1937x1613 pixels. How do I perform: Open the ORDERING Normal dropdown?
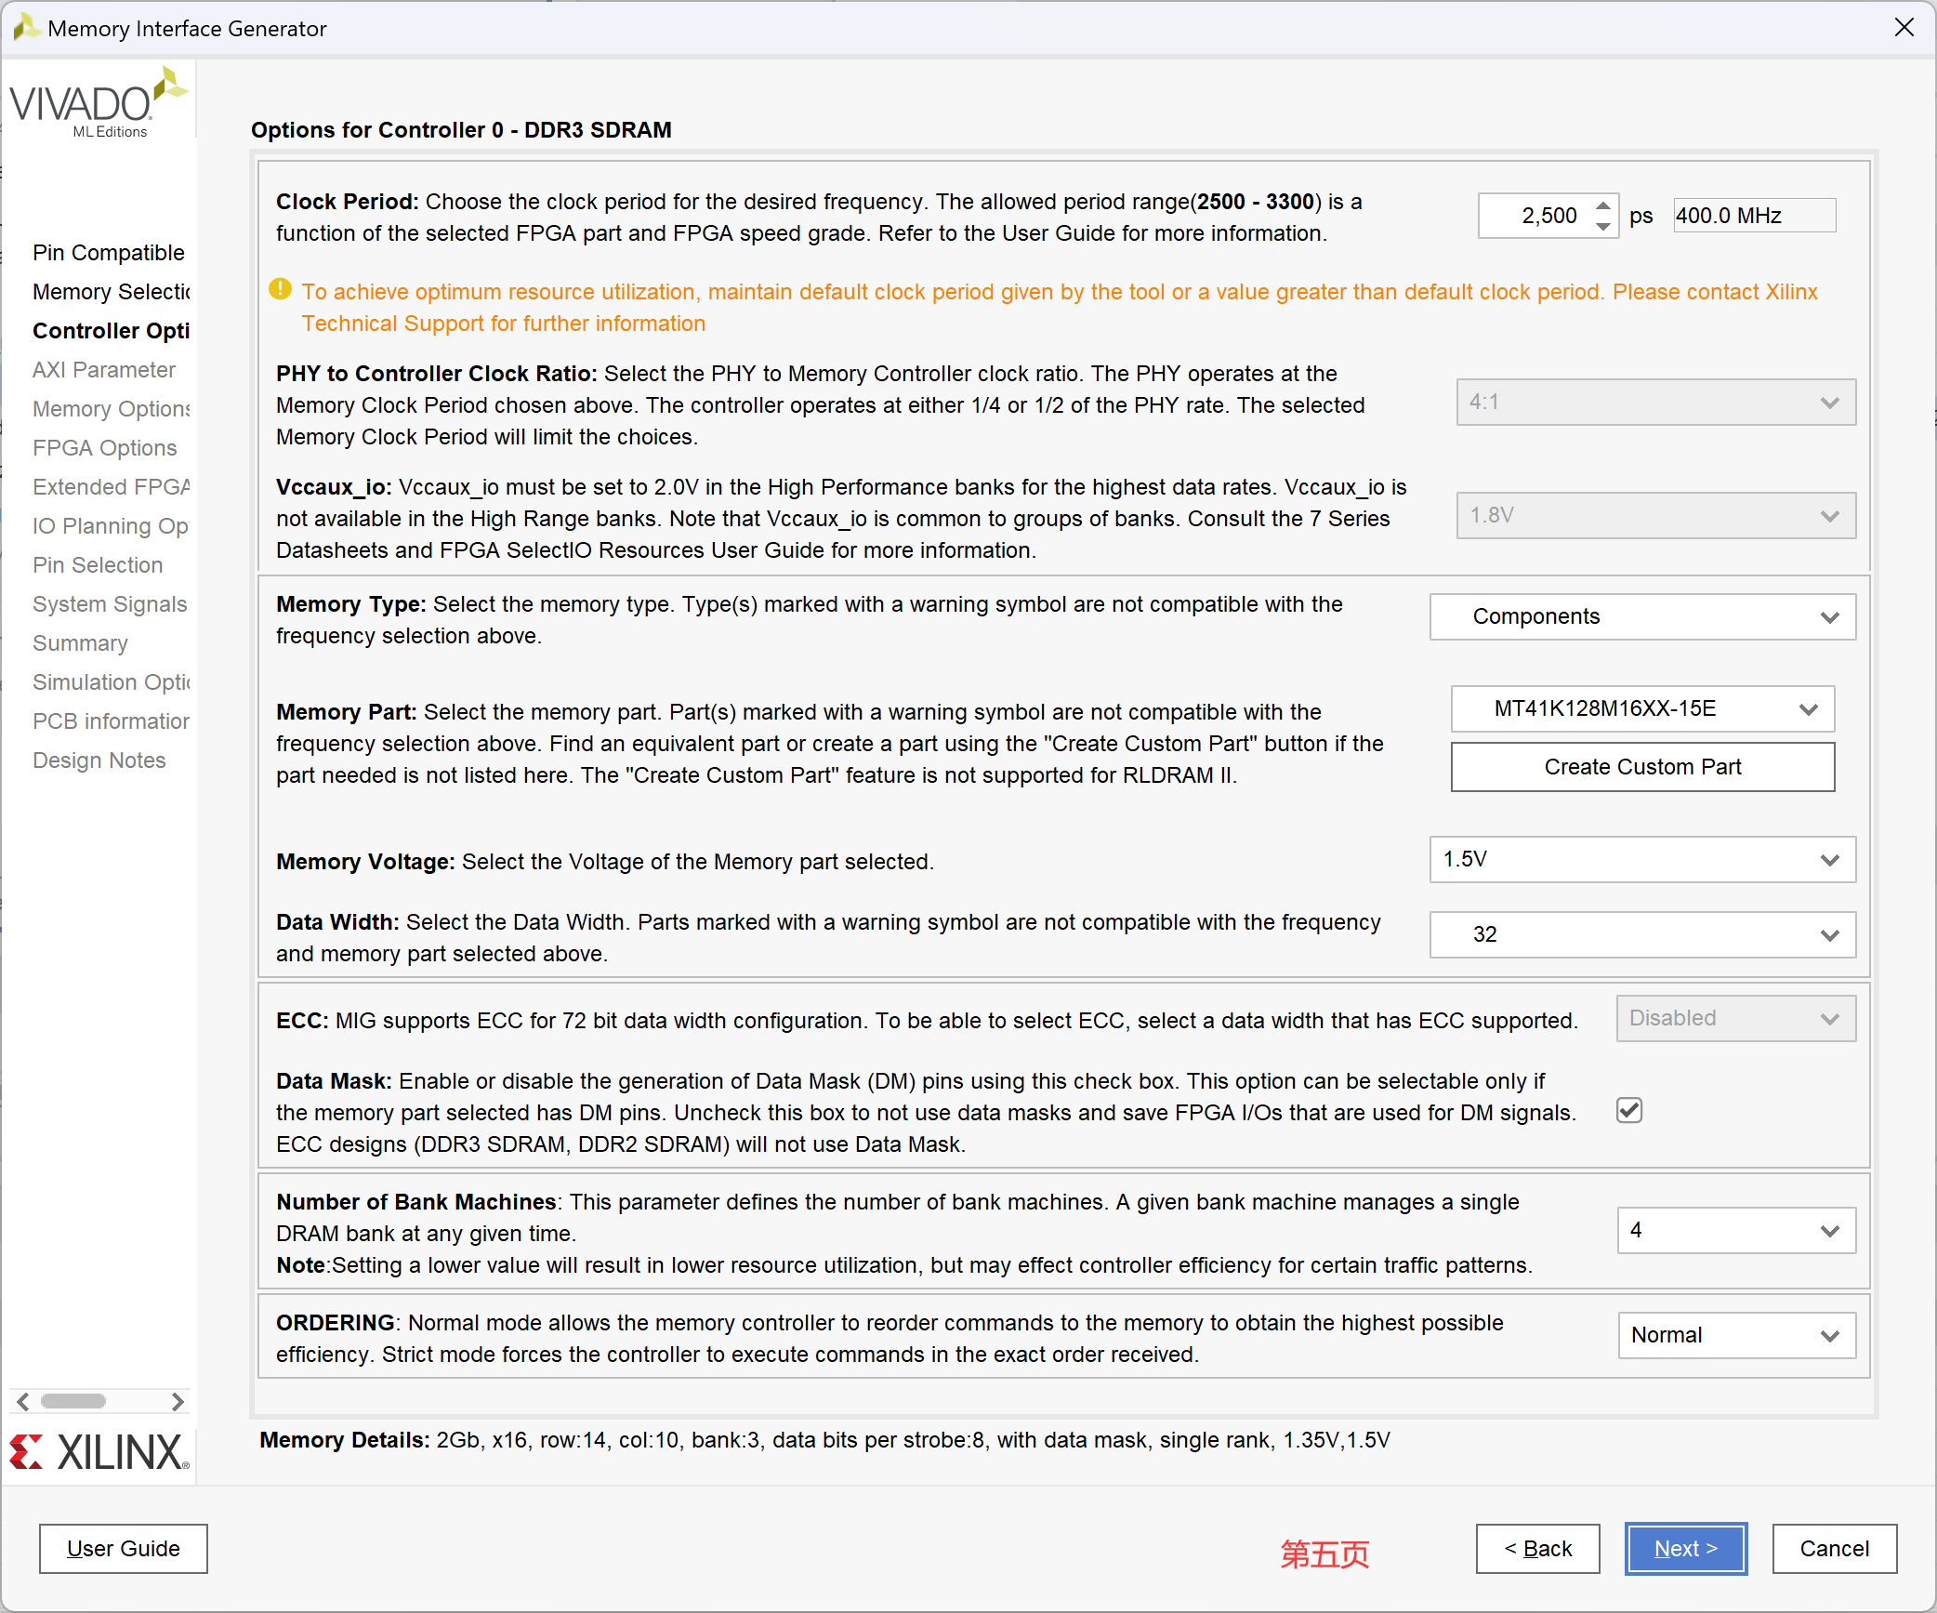coord(1735,1335)
